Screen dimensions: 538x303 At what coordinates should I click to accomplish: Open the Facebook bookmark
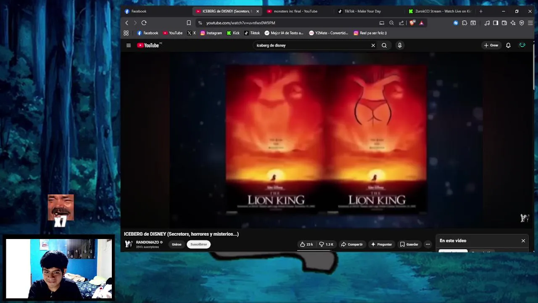[x=148, y=33]
